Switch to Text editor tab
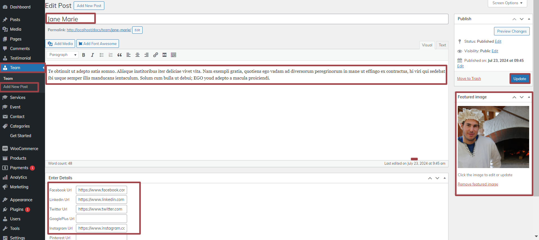The image size is (539, 240). pyautogui.click(x=442, y=45)
